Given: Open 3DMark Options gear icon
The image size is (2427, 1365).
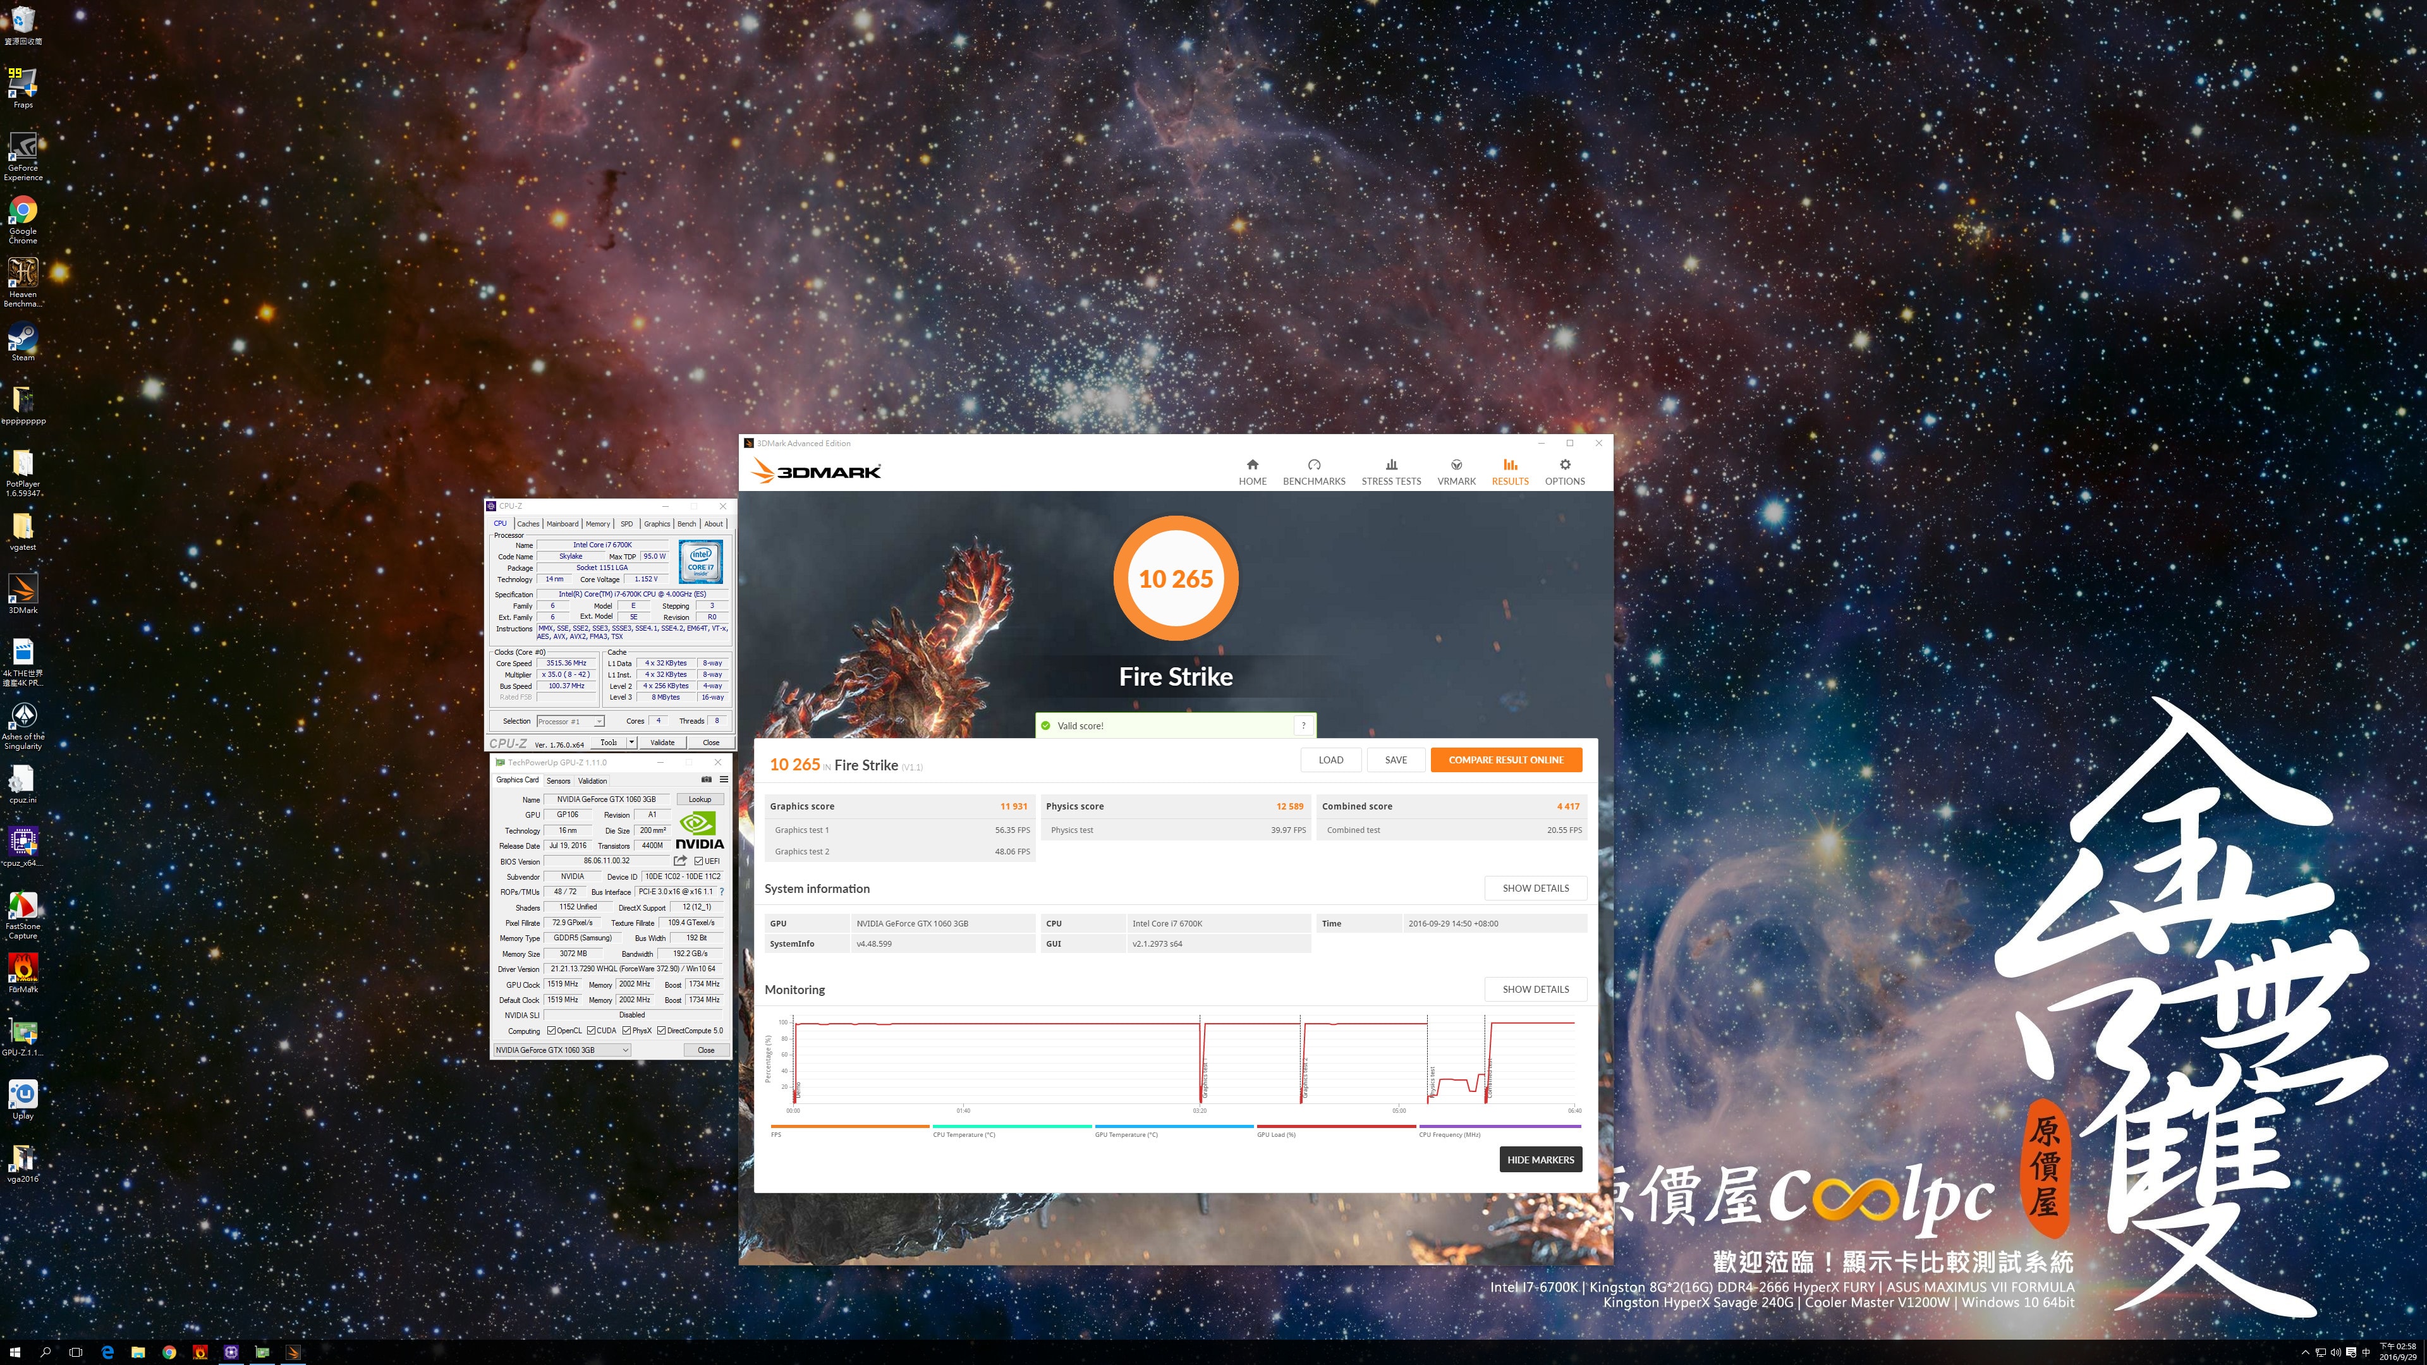Looking at the screenshot, I should [x=1564, y=464].
